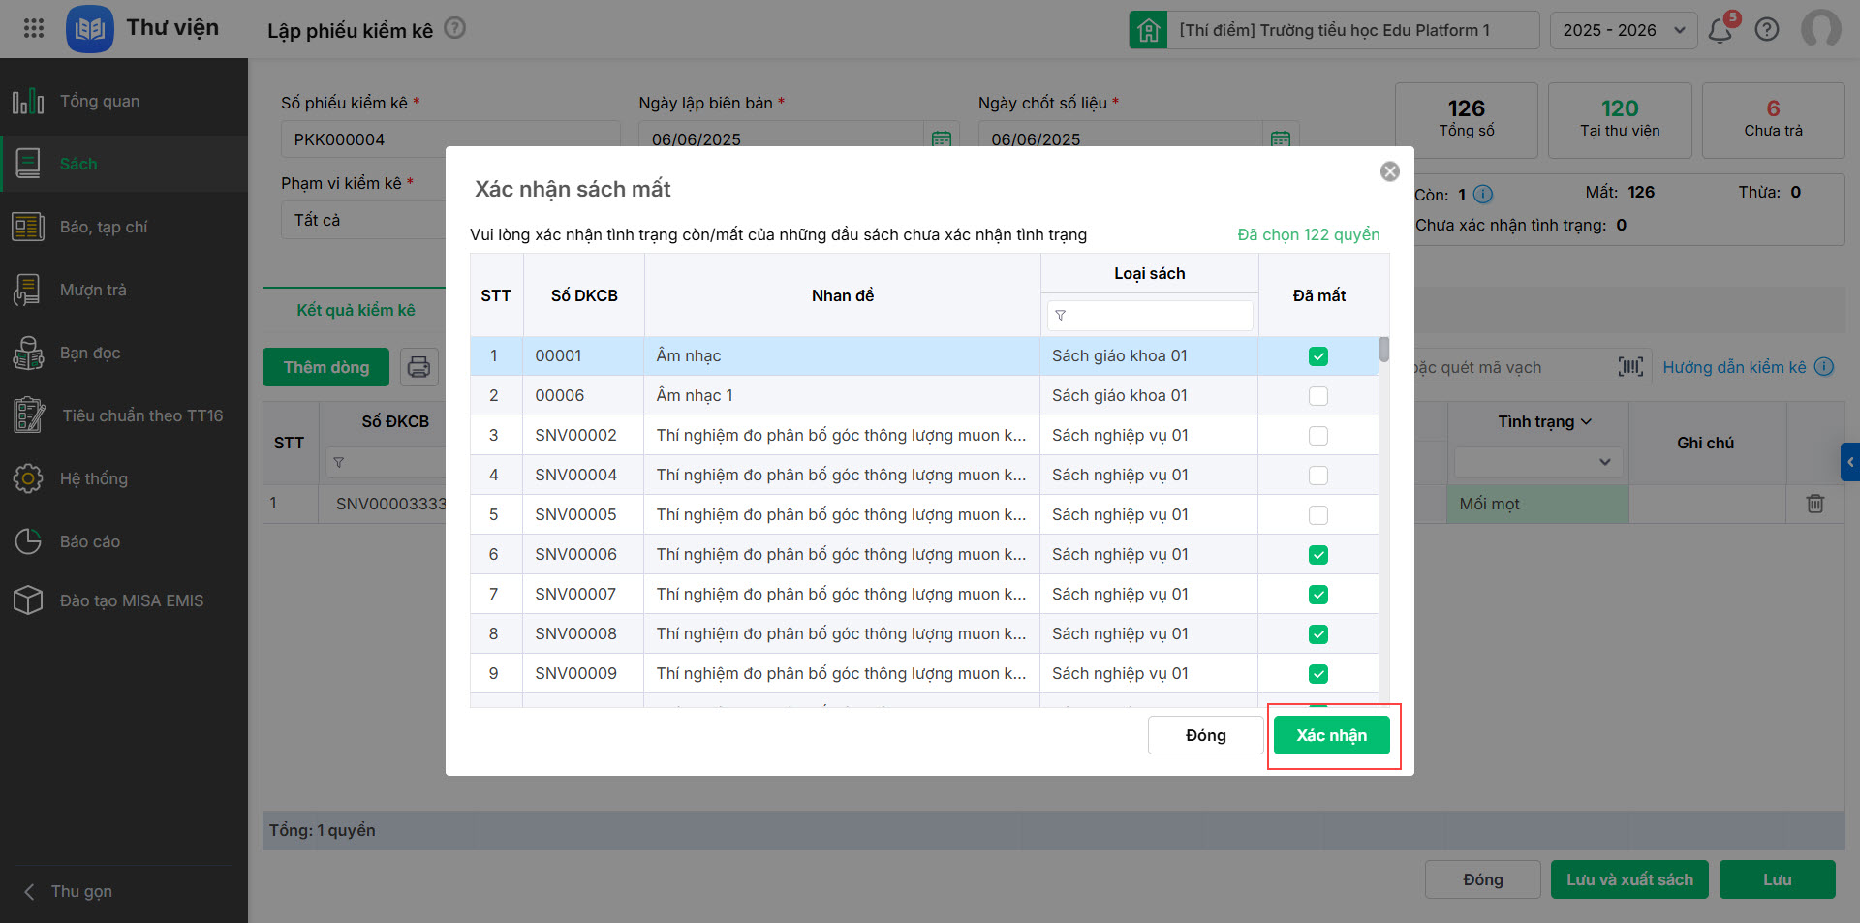The image size is (1860, 923).
Task: Click the barcode scanner icon
Action: point(1630,367)
